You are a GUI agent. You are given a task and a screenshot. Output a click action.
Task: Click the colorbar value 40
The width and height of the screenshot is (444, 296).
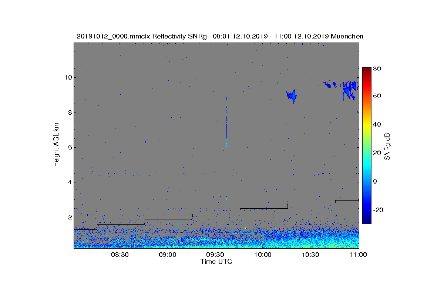pos(377,124)
